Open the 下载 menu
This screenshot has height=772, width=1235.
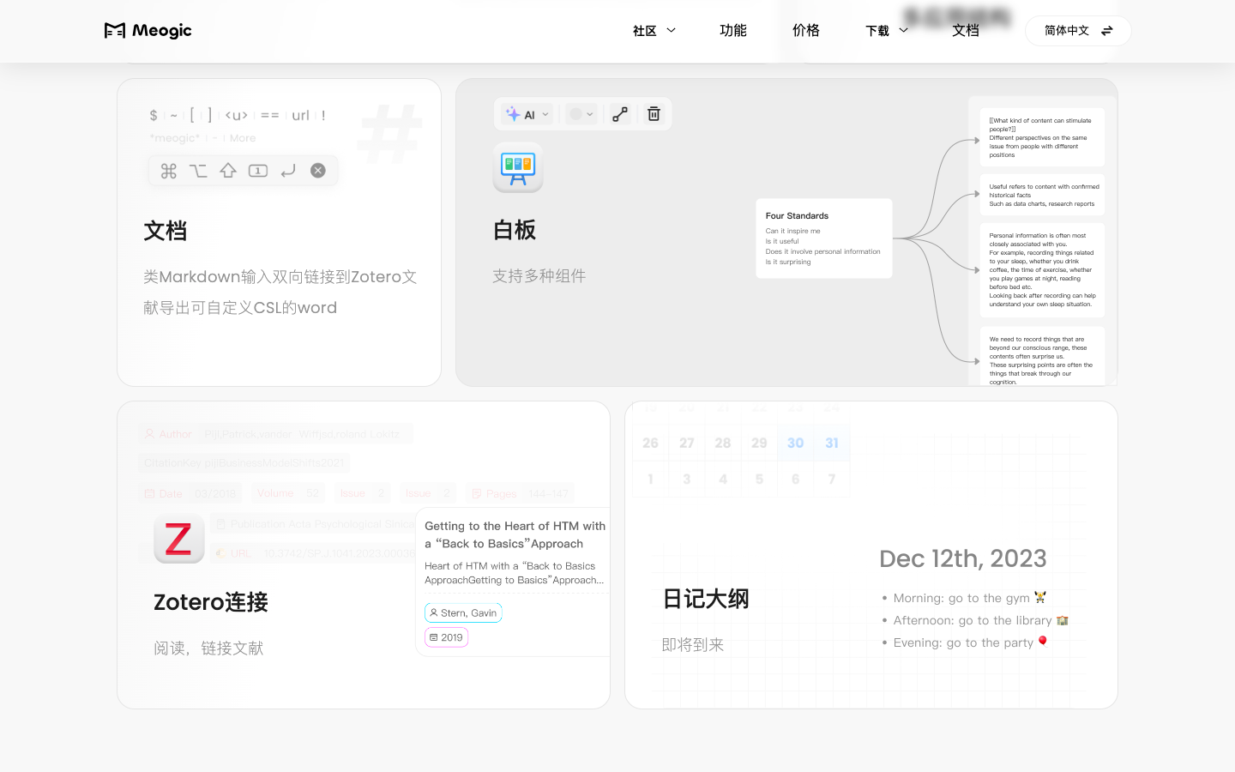coord(886,31)
